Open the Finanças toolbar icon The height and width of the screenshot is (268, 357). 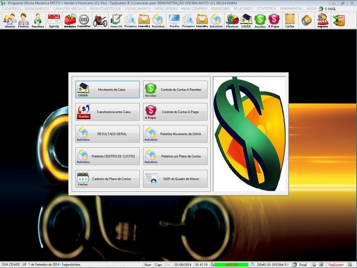[x=232, y=20]
